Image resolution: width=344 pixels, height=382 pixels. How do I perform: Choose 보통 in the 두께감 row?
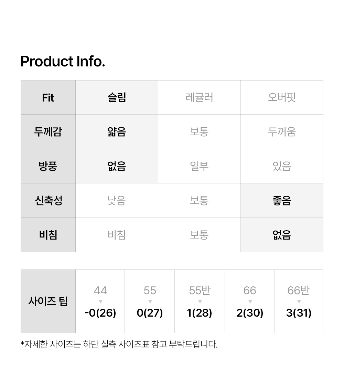click(x=199, y=132)
